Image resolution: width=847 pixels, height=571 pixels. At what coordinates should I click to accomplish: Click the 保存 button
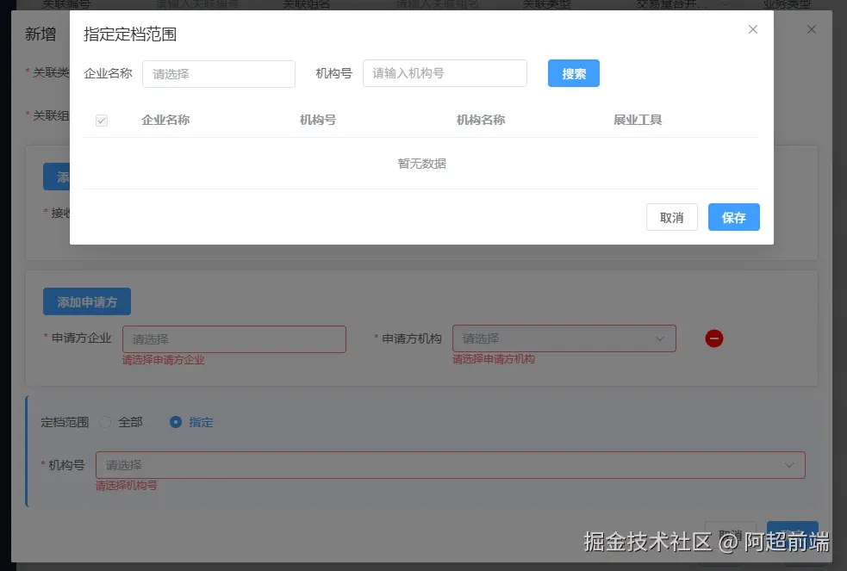click(x=733, y=217)
